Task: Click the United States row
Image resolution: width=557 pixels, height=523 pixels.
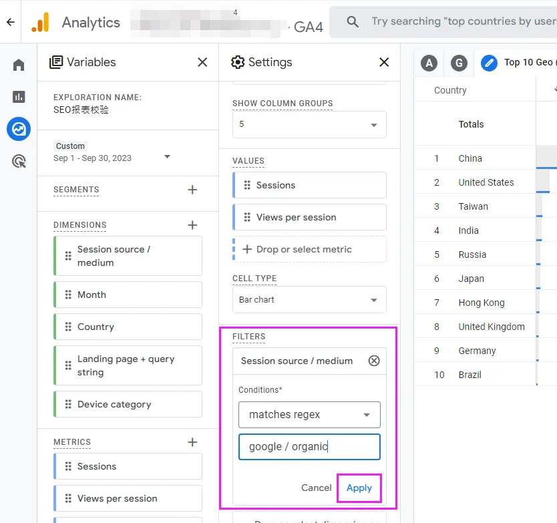Action: pos(486,182)
